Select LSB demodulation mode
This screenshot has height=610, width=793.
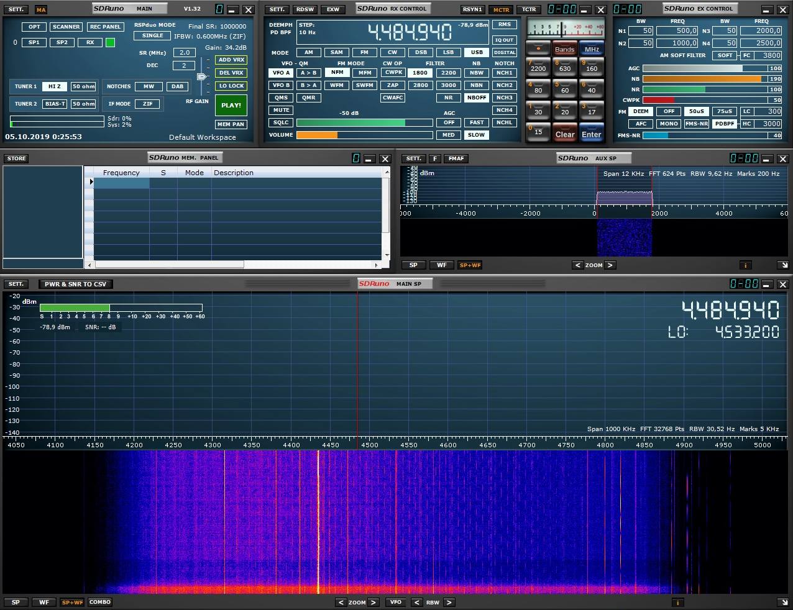coord(448,52)
